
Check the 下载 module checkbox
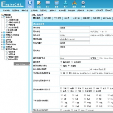(61, 88)
